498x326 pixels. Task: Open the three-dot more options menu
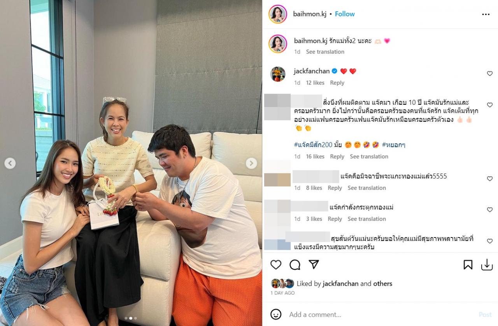(x=486, y=14)
